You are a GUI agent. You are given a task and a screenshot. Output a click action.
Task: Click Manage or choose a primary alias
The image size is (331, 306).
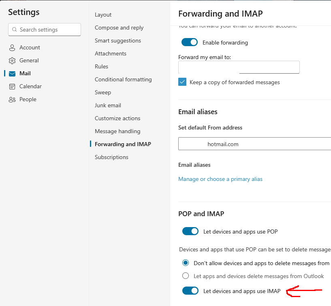pyautogui.click(x=220, y=179)
